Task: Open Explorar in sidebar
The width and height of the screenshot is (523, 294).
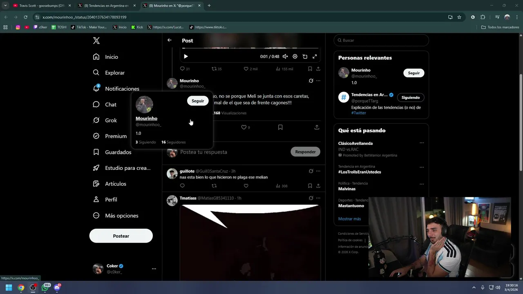Action: coord(109,73)
